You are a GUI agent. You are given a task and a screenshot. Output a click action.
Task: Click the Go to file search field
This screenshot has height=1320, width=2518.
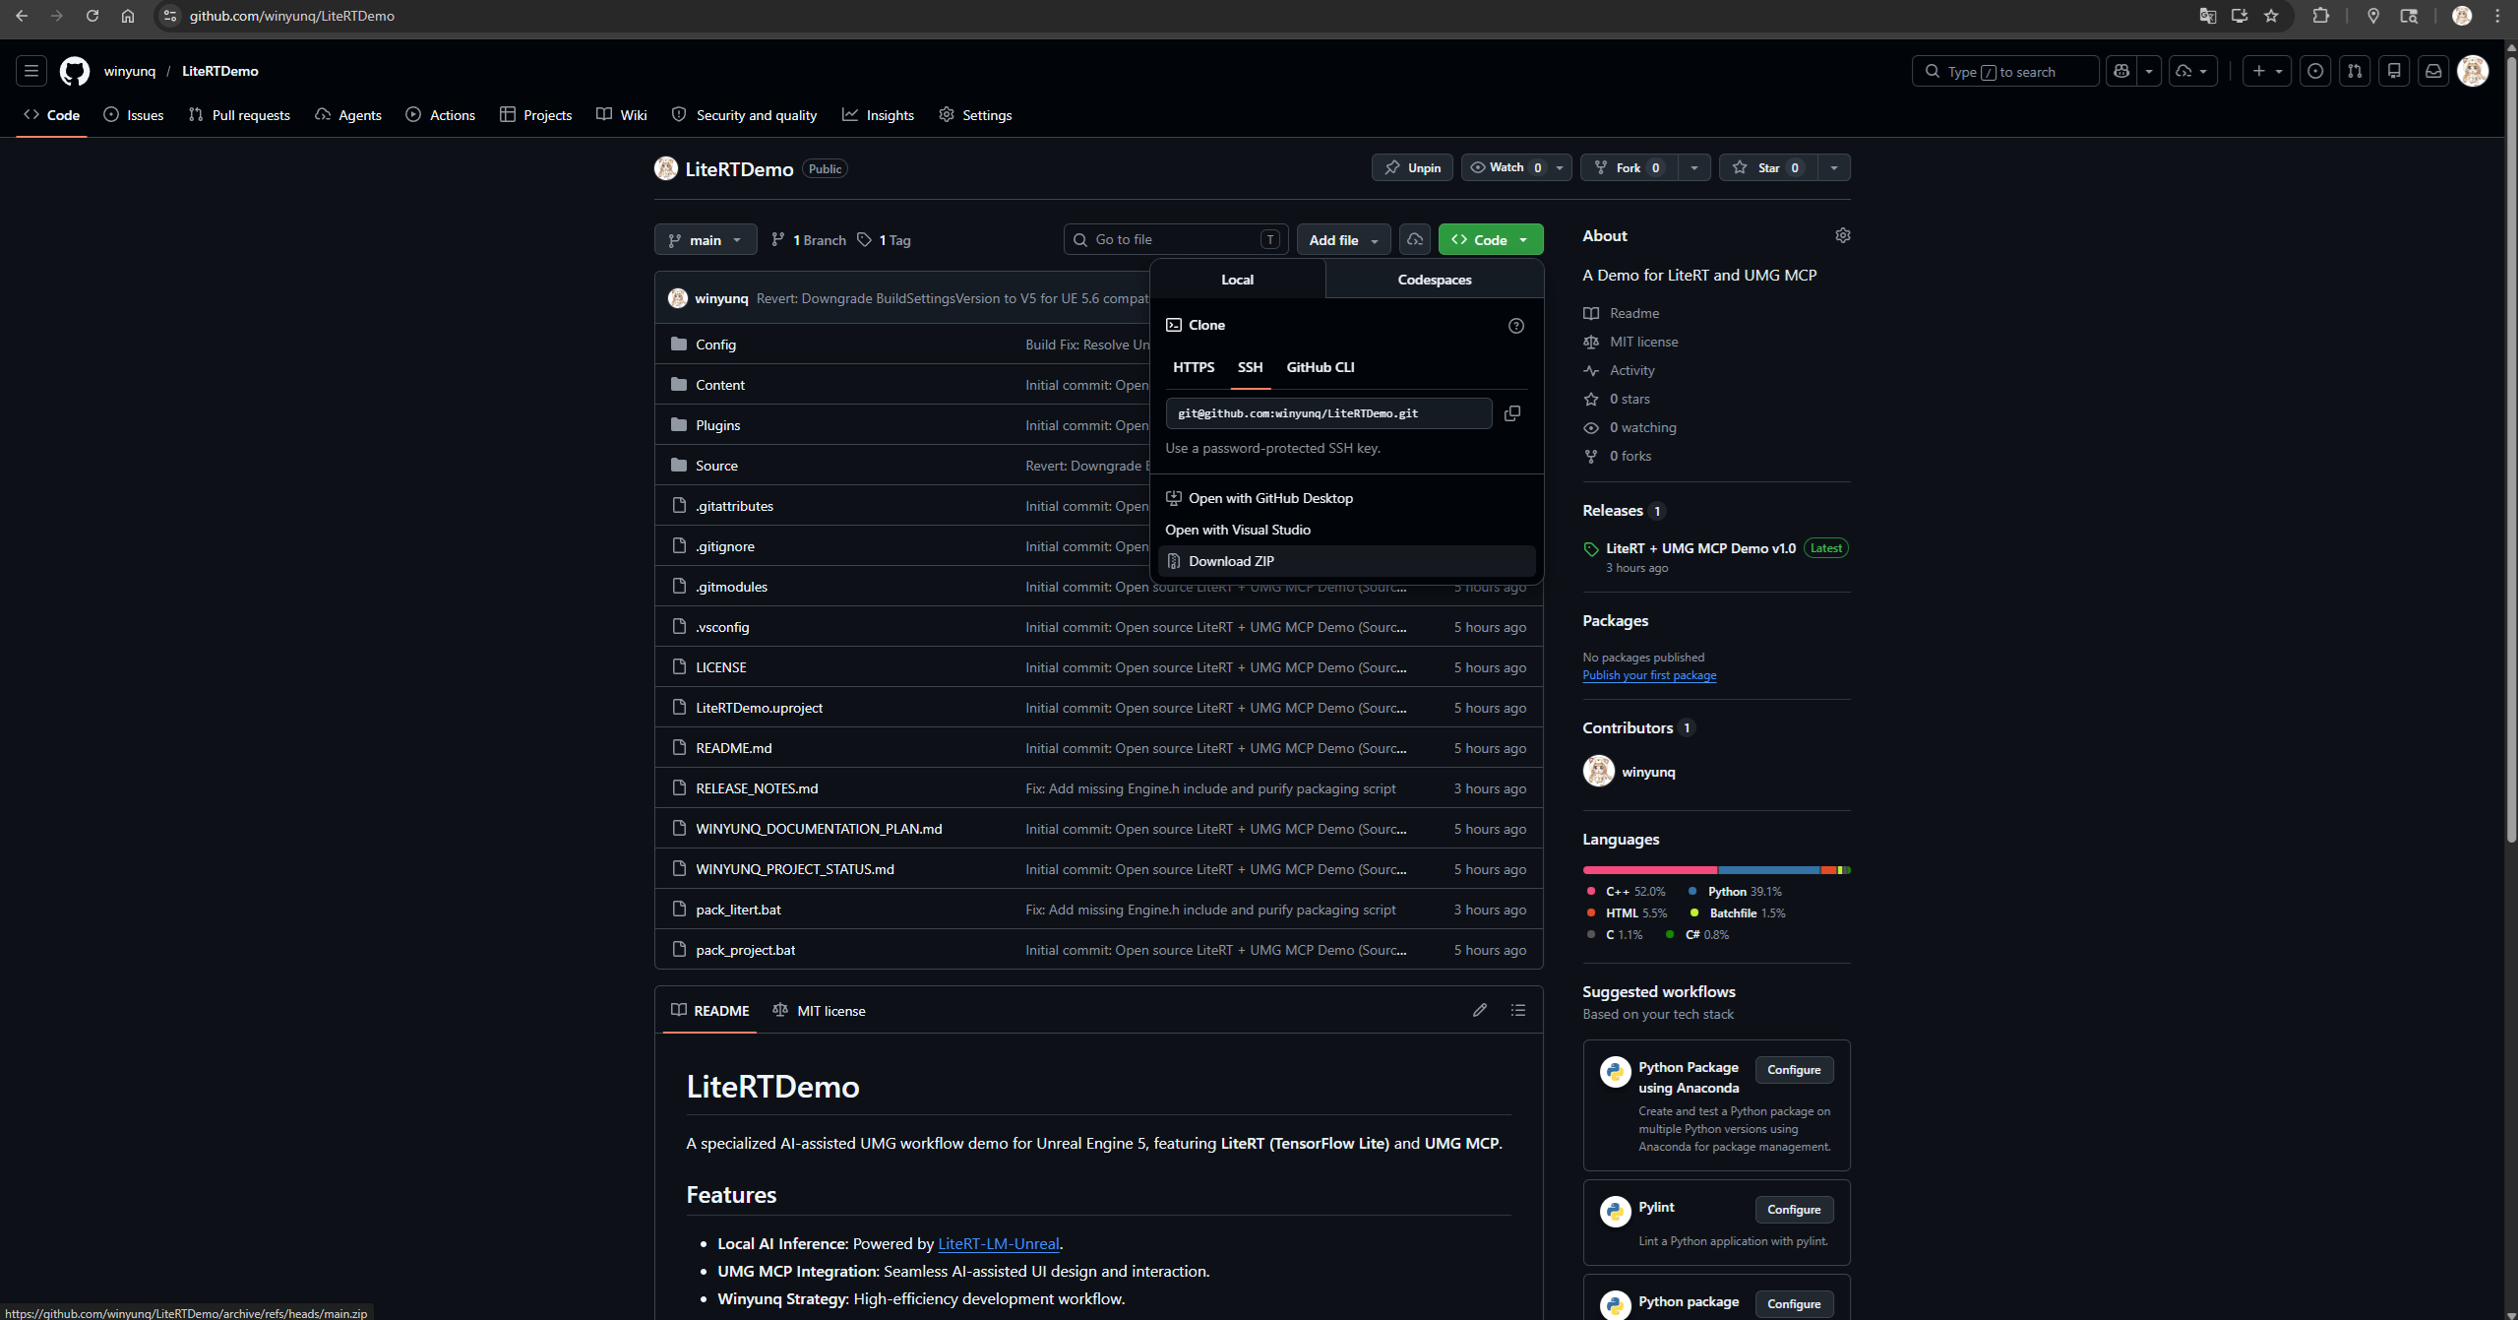pos(1176,239)
